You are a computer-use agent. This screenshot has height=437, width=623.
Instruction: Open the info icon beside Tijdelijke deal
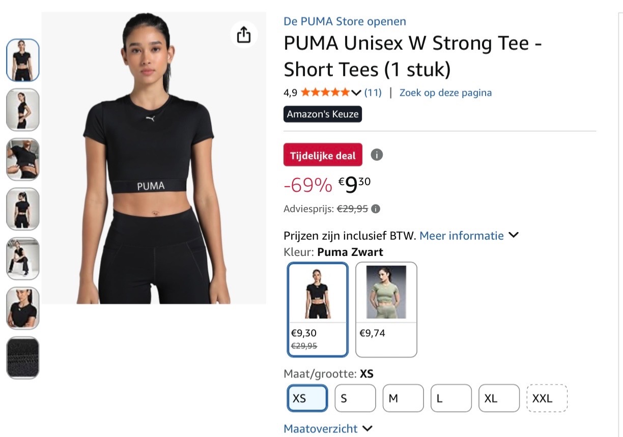[377, 154]
